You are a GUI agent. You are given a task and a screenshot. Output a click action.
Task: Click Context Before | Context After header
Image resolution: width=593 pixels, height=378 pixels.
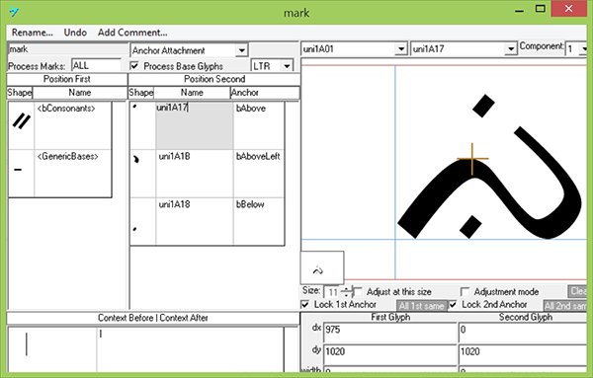153,318
